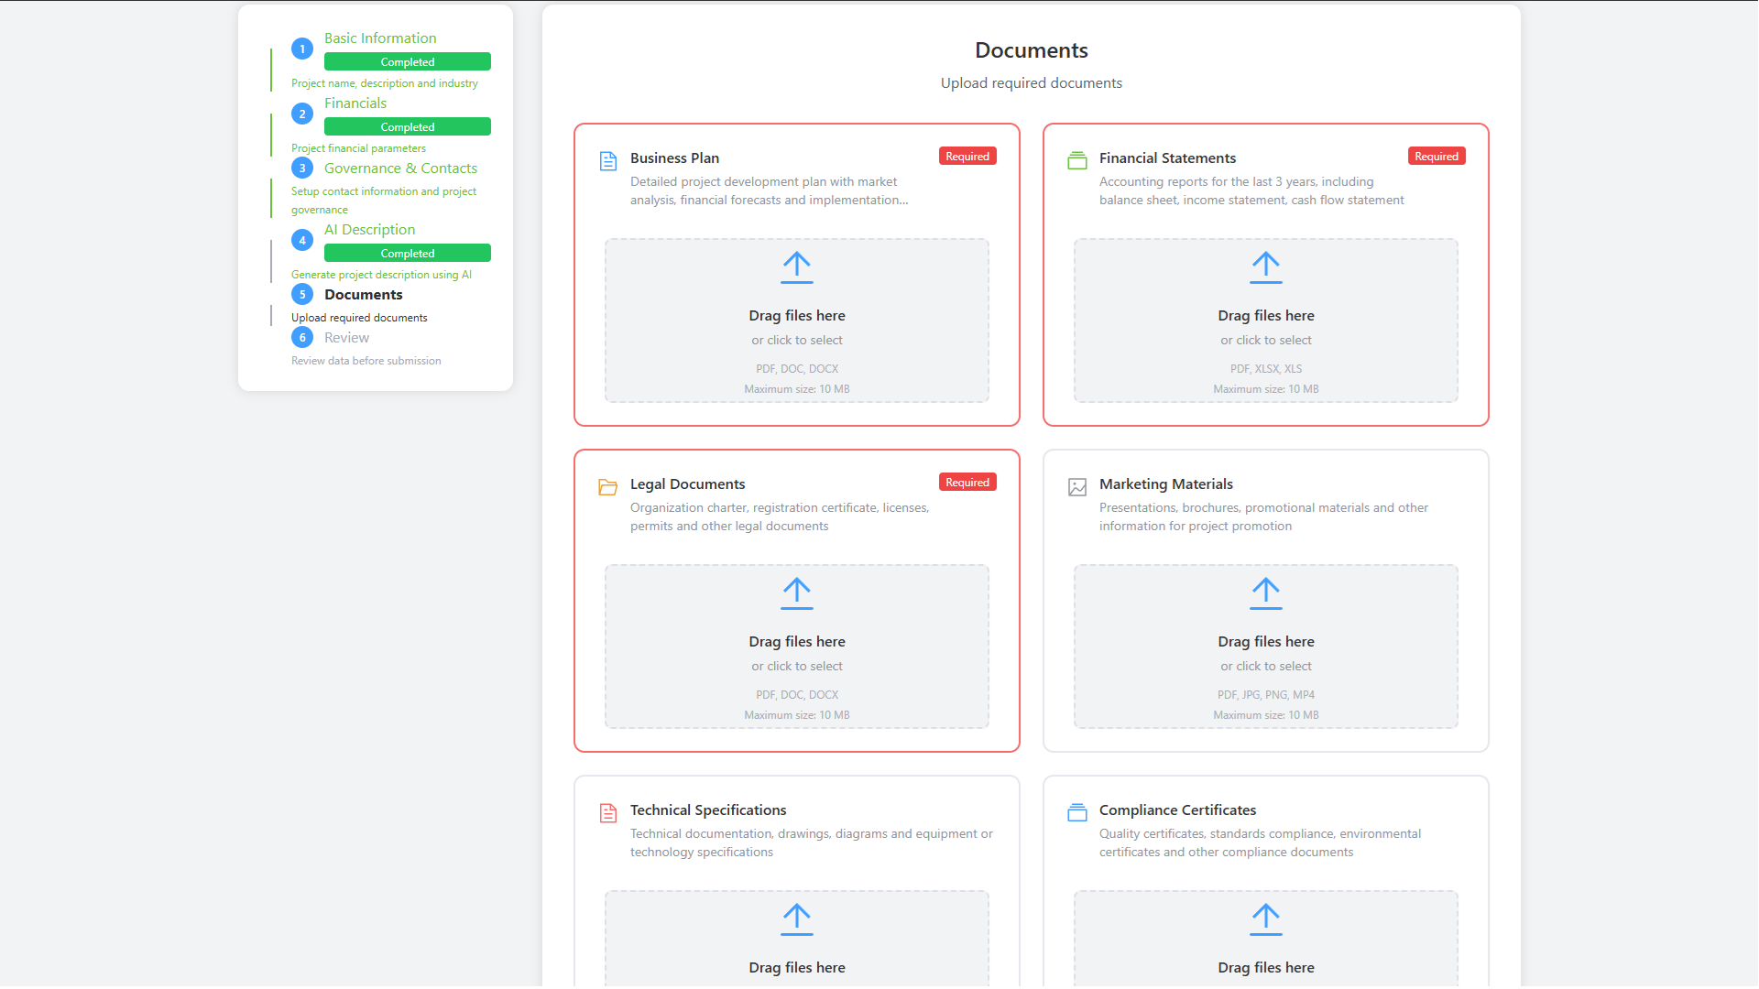Viewport: 1759px width, 989px height.
Task: Click the Completed progress bar under Financials
Action: 407,126
